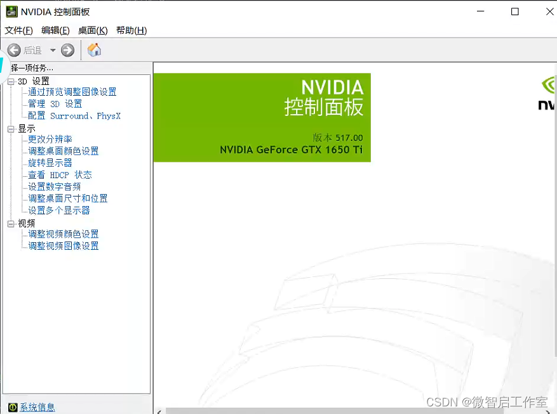Click the green NVIDIA 控制面板 banner
Viewport: 557px width, 414px height.
[262, 118]
